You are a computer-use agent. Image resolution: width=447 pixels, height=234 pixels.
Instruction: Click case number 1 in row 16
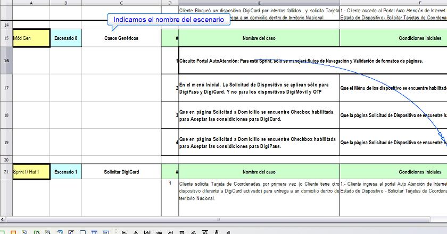[x=170, y=61]
